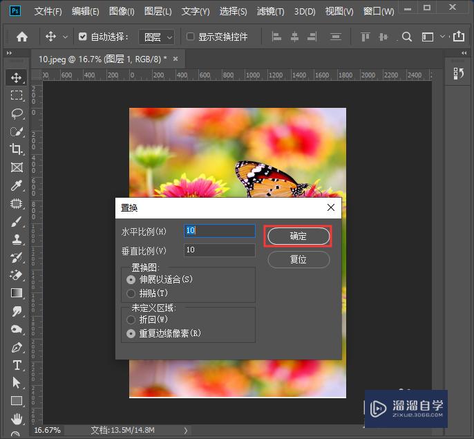Open the File menu
This screenshot has height=439, width=474.
[48, 12]
